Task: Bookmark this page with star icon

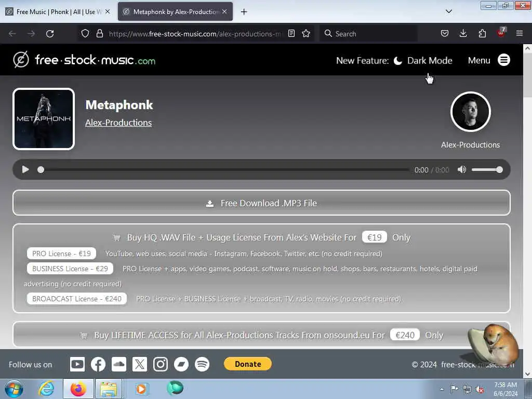Action: 306,34
